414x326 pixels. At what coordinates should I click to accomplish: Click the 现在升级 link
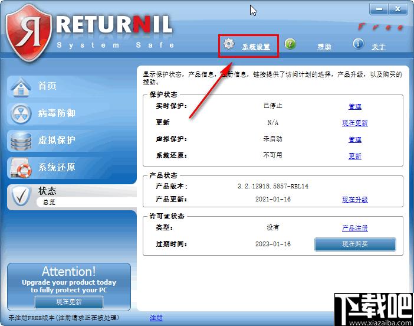355,200
